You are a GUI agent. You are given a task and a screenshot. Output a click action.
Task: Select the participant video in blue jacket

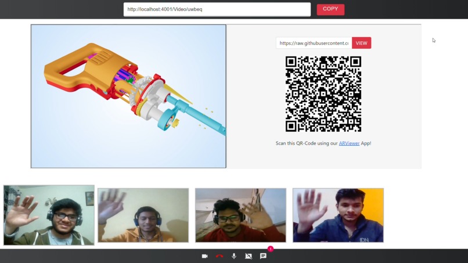pyautogui.click(x=338, y=215)
